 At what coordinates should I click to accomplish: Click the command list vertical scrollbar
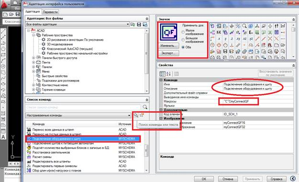pyautogui.click(x=146, y=150)
